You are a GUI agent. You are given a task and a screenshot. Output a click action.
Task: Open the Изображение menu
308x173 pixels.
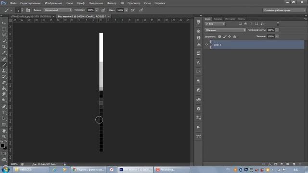point(53,3)
